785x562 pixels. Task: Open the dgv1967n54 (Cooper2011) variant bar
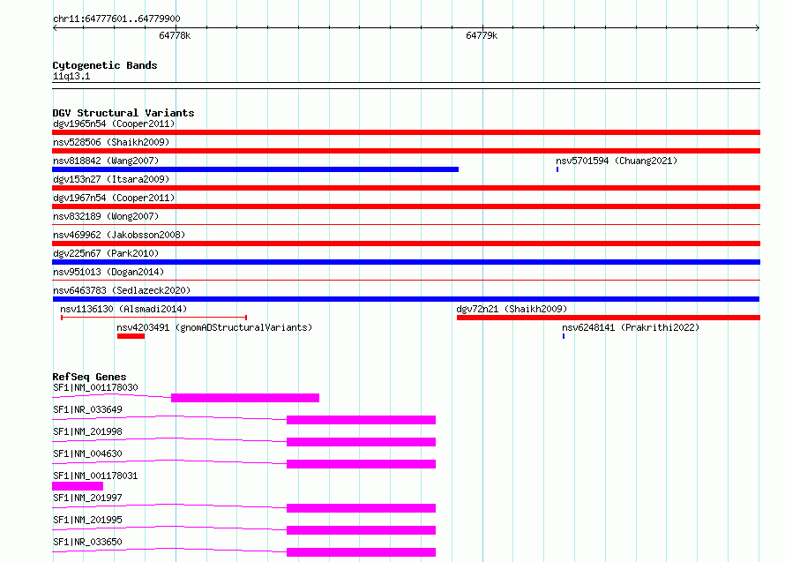click(406, 206)
